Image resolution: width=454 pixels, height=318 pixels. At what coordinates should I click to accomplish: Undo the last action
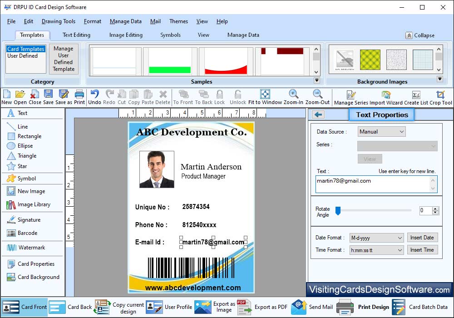click(94, 97)
